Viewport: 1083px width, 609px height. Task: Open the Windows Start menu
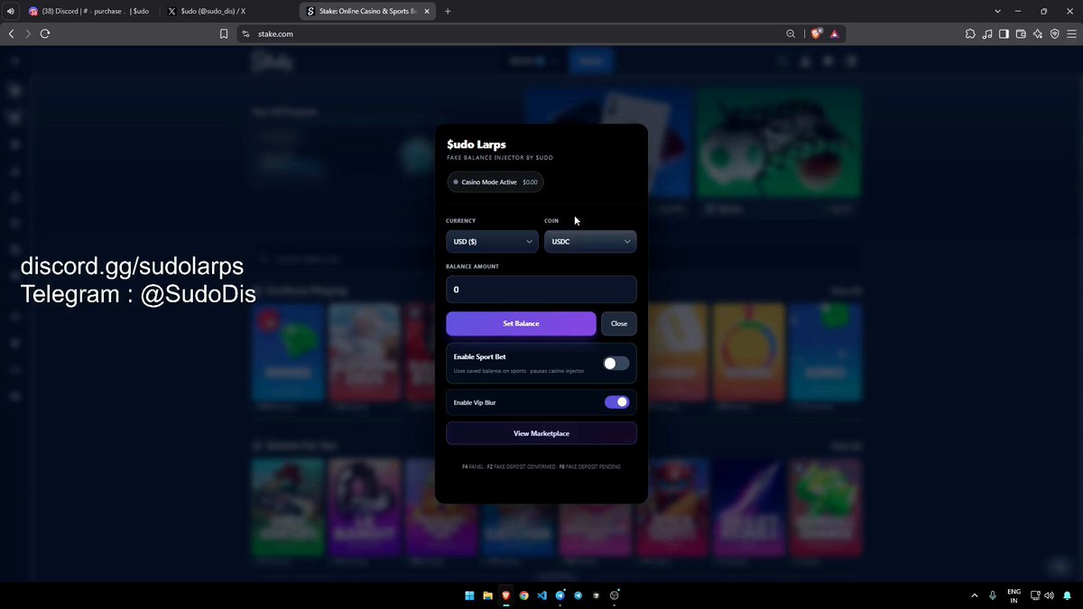pyautogui.click(x=469, y=595)
